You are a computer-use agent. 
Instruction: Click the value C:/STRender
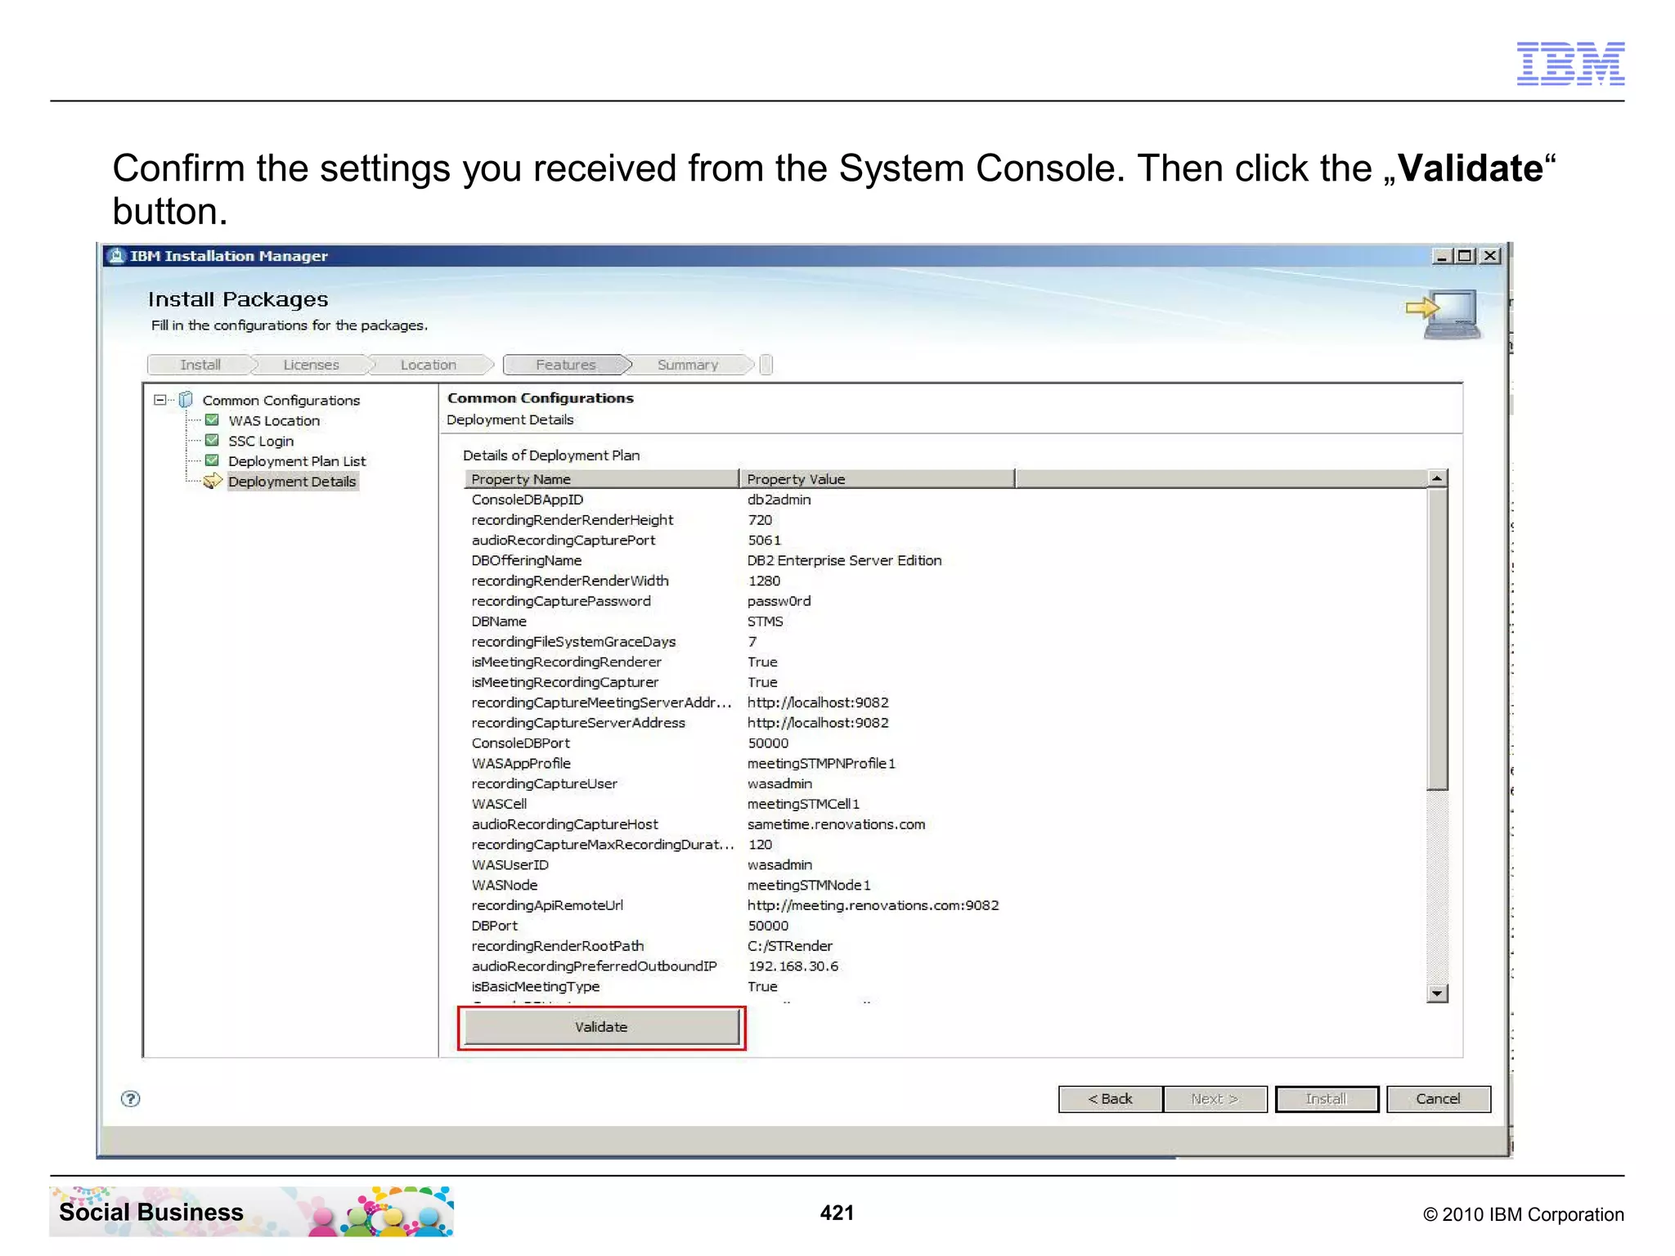pyautogui.click(x=790, y=946)
